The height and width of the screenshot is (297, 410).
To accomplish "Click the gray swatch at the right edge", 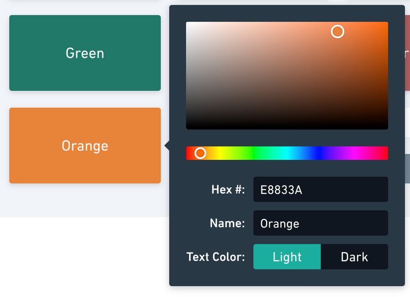I will [x=407, y=169].
